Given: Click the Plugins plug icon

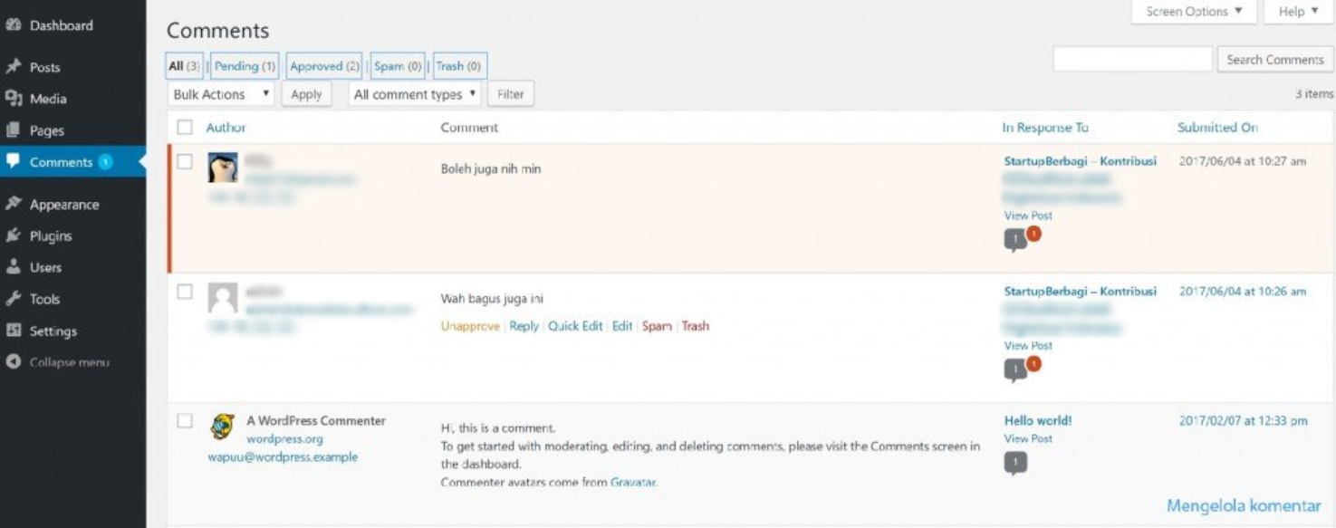Looking at the screenshot, I should coord(14,235).
